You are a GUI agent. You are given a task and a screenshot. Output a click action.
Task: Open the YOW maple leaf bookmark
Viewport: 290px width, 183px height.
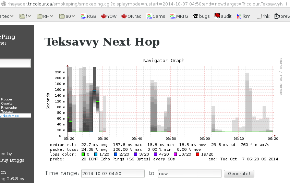click(x=109, y=16)
